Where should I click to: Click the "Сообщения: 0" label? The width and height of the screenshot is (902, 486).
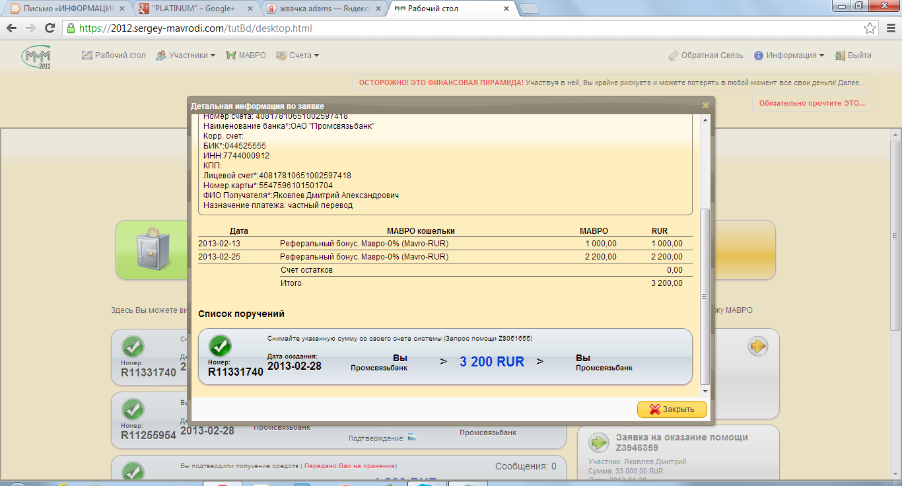(526, 466)
